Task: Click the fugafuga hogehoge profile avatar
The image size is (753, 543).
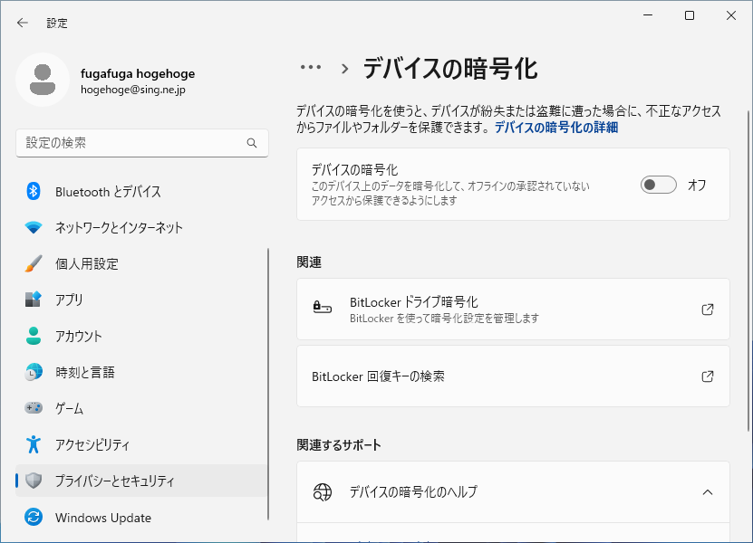Action: pyautogui.click(x=42, y=80)
